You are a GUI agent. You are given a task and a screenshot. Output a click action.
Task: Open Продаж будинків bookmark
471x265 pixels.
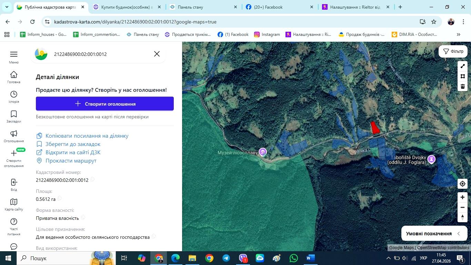click(x=361, y=35)
